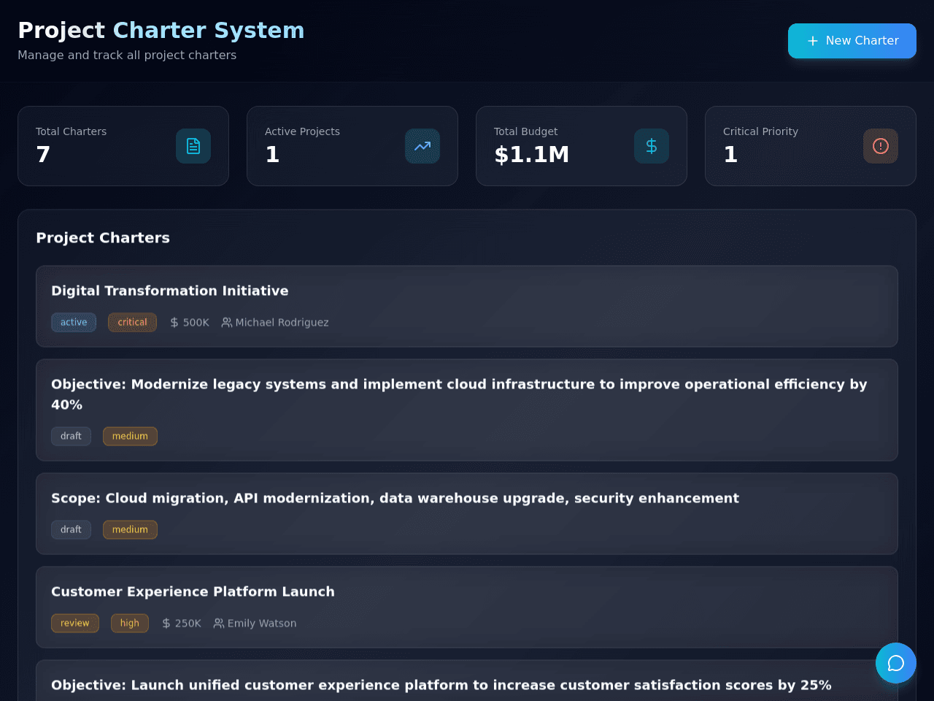
Task: Open the Scope: Cloud migration entry
Action: pos(467,513)
